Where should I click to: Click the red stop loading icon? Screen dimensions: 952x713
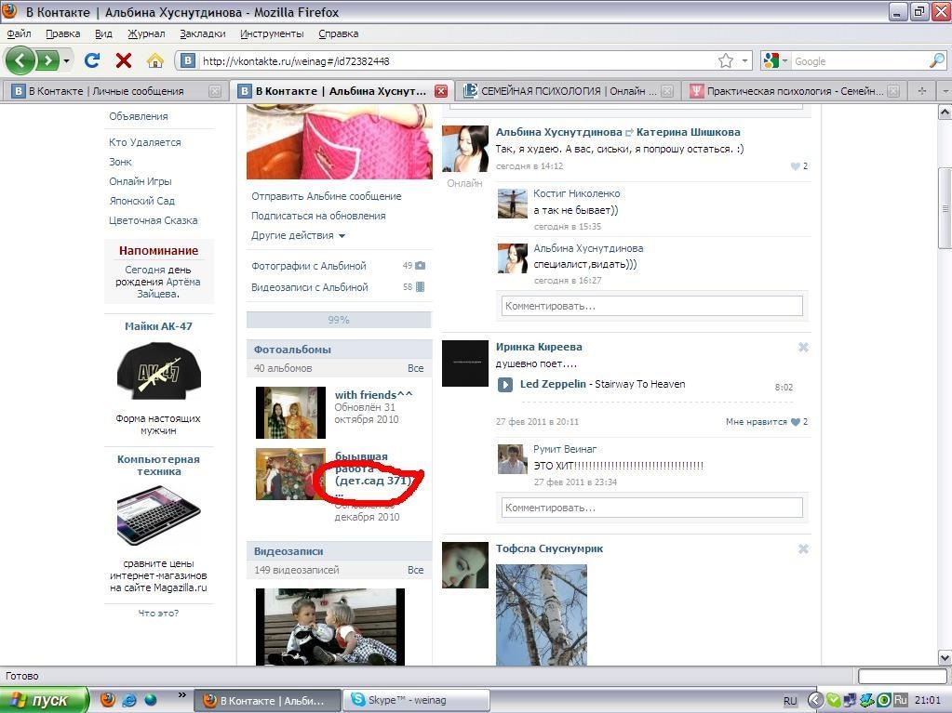point(123,61)
